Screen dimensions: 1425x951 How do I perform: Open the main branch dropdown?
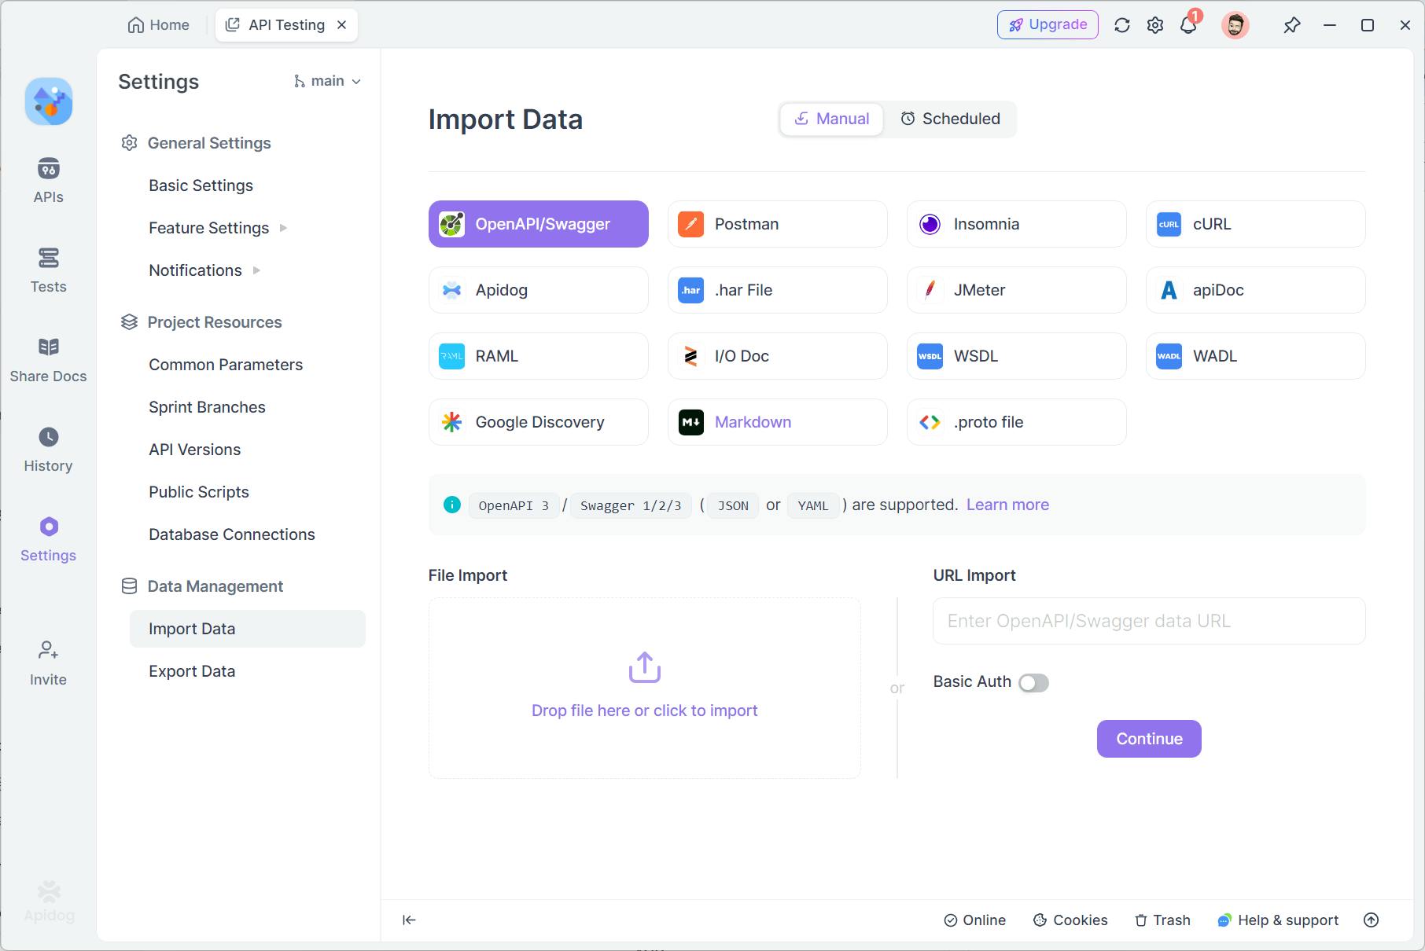pos(327,81)
